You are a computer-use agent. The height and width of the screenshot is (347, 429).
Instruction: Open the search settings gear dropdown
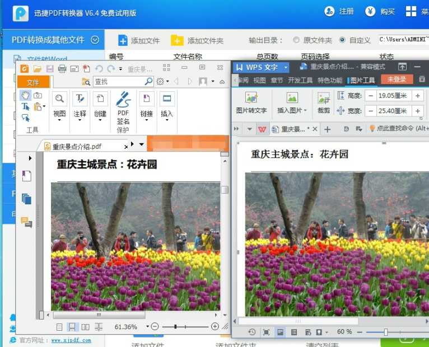click(x=162, y=82)
